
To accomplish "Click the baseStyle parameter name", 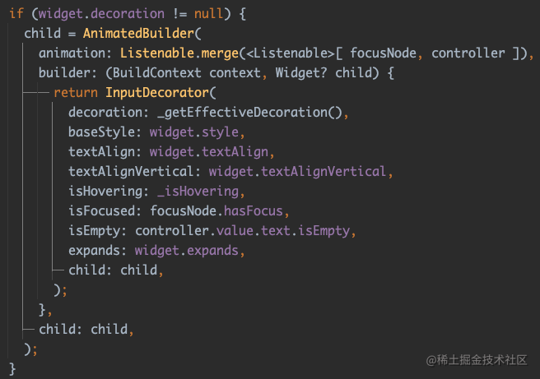I will (x=101, y=132).
